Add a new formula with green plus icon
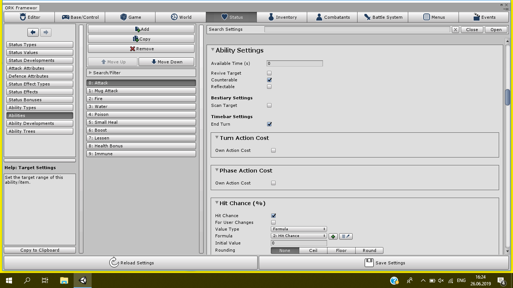513x288 pixels. 333,236
